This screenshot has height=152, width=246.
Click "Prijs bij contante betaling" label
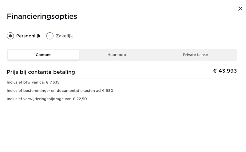tap(41, 72)
